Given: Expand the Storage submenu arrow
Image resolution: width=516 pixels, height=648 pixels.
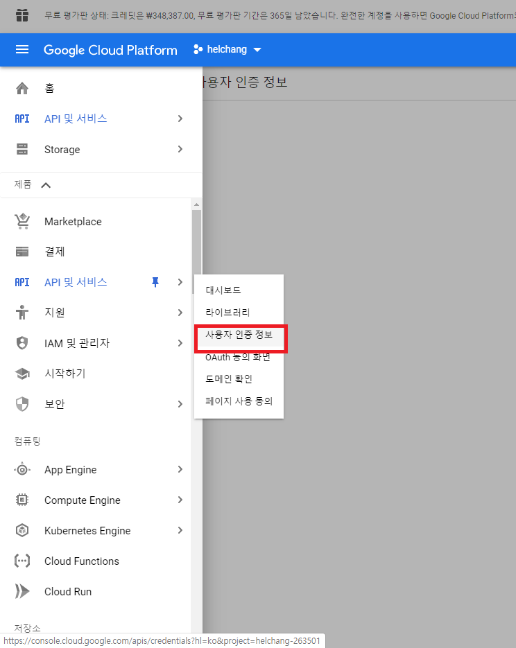Looking at the screenshot, I should pyautogui.click(x=180, y=149).
